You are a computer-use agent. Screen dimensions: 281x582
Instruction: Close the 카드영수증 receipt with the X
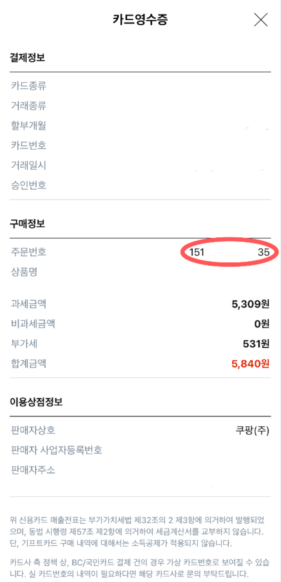point(261,20)
